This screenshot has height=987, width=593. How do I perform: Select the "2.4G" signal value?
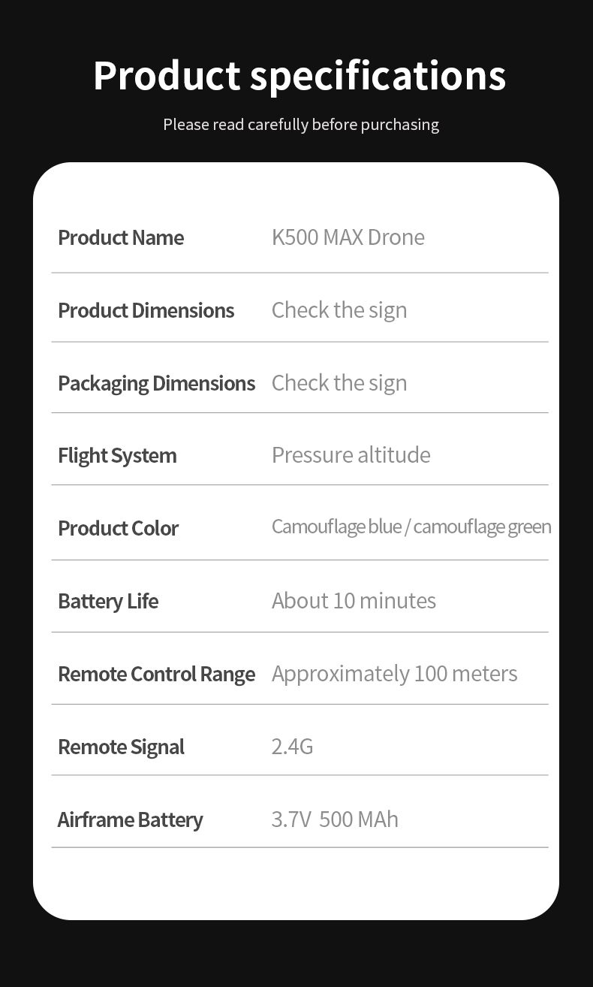(x=292, y=746)
